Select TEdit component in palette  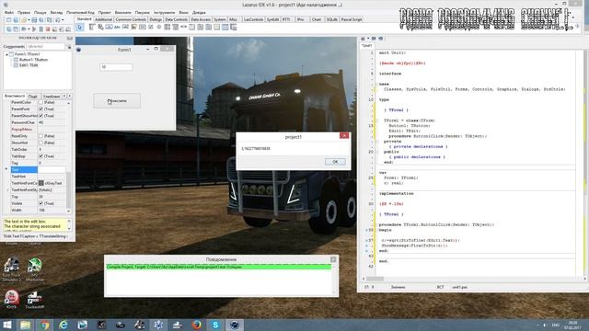125,27
